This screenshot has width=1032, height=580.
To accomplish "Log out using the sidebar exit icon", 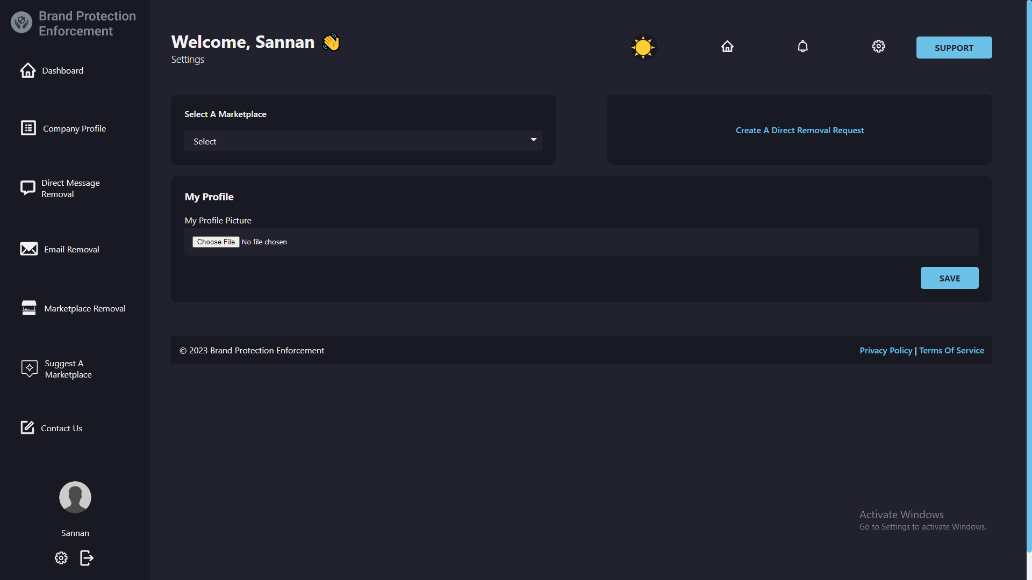I will [x=86, y=558].
